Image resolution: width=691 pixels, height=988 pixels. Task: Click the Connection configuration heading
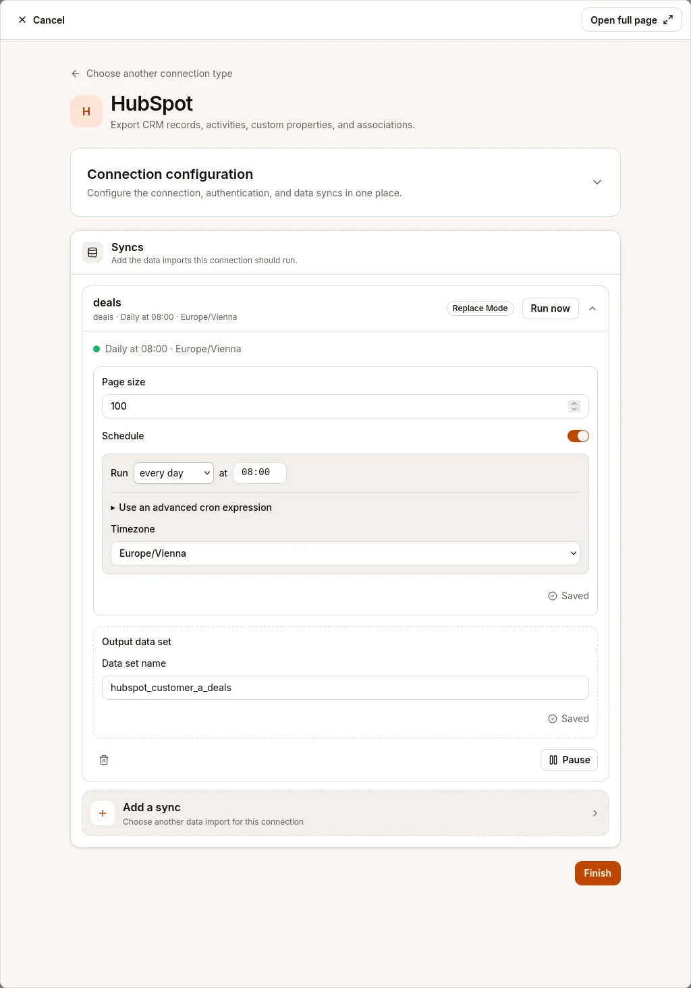(x=170, y=174)
